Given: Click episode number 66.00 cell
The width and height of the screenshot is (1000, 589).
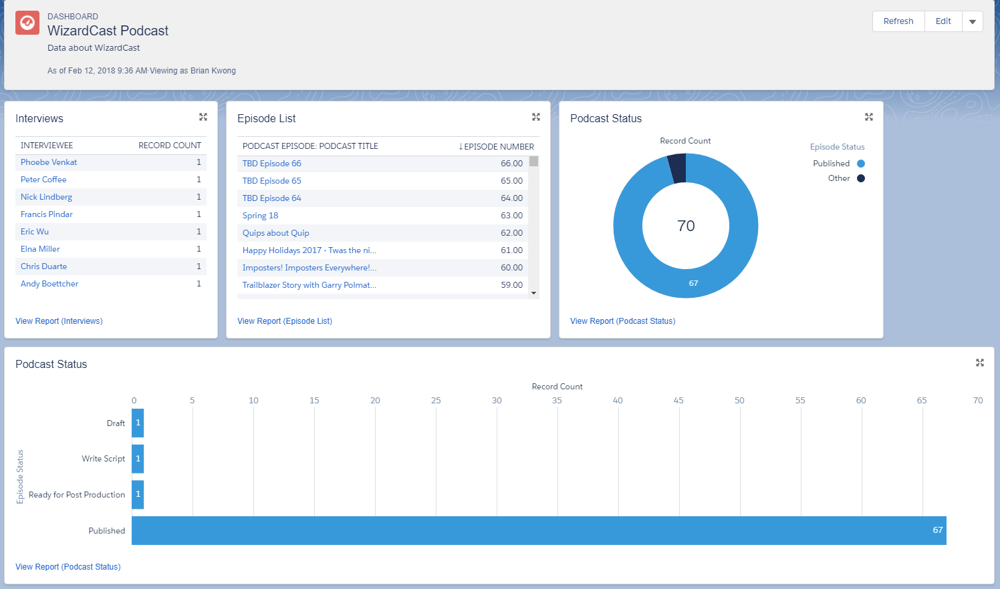Looking at the screenshot, I should (511, 164).
